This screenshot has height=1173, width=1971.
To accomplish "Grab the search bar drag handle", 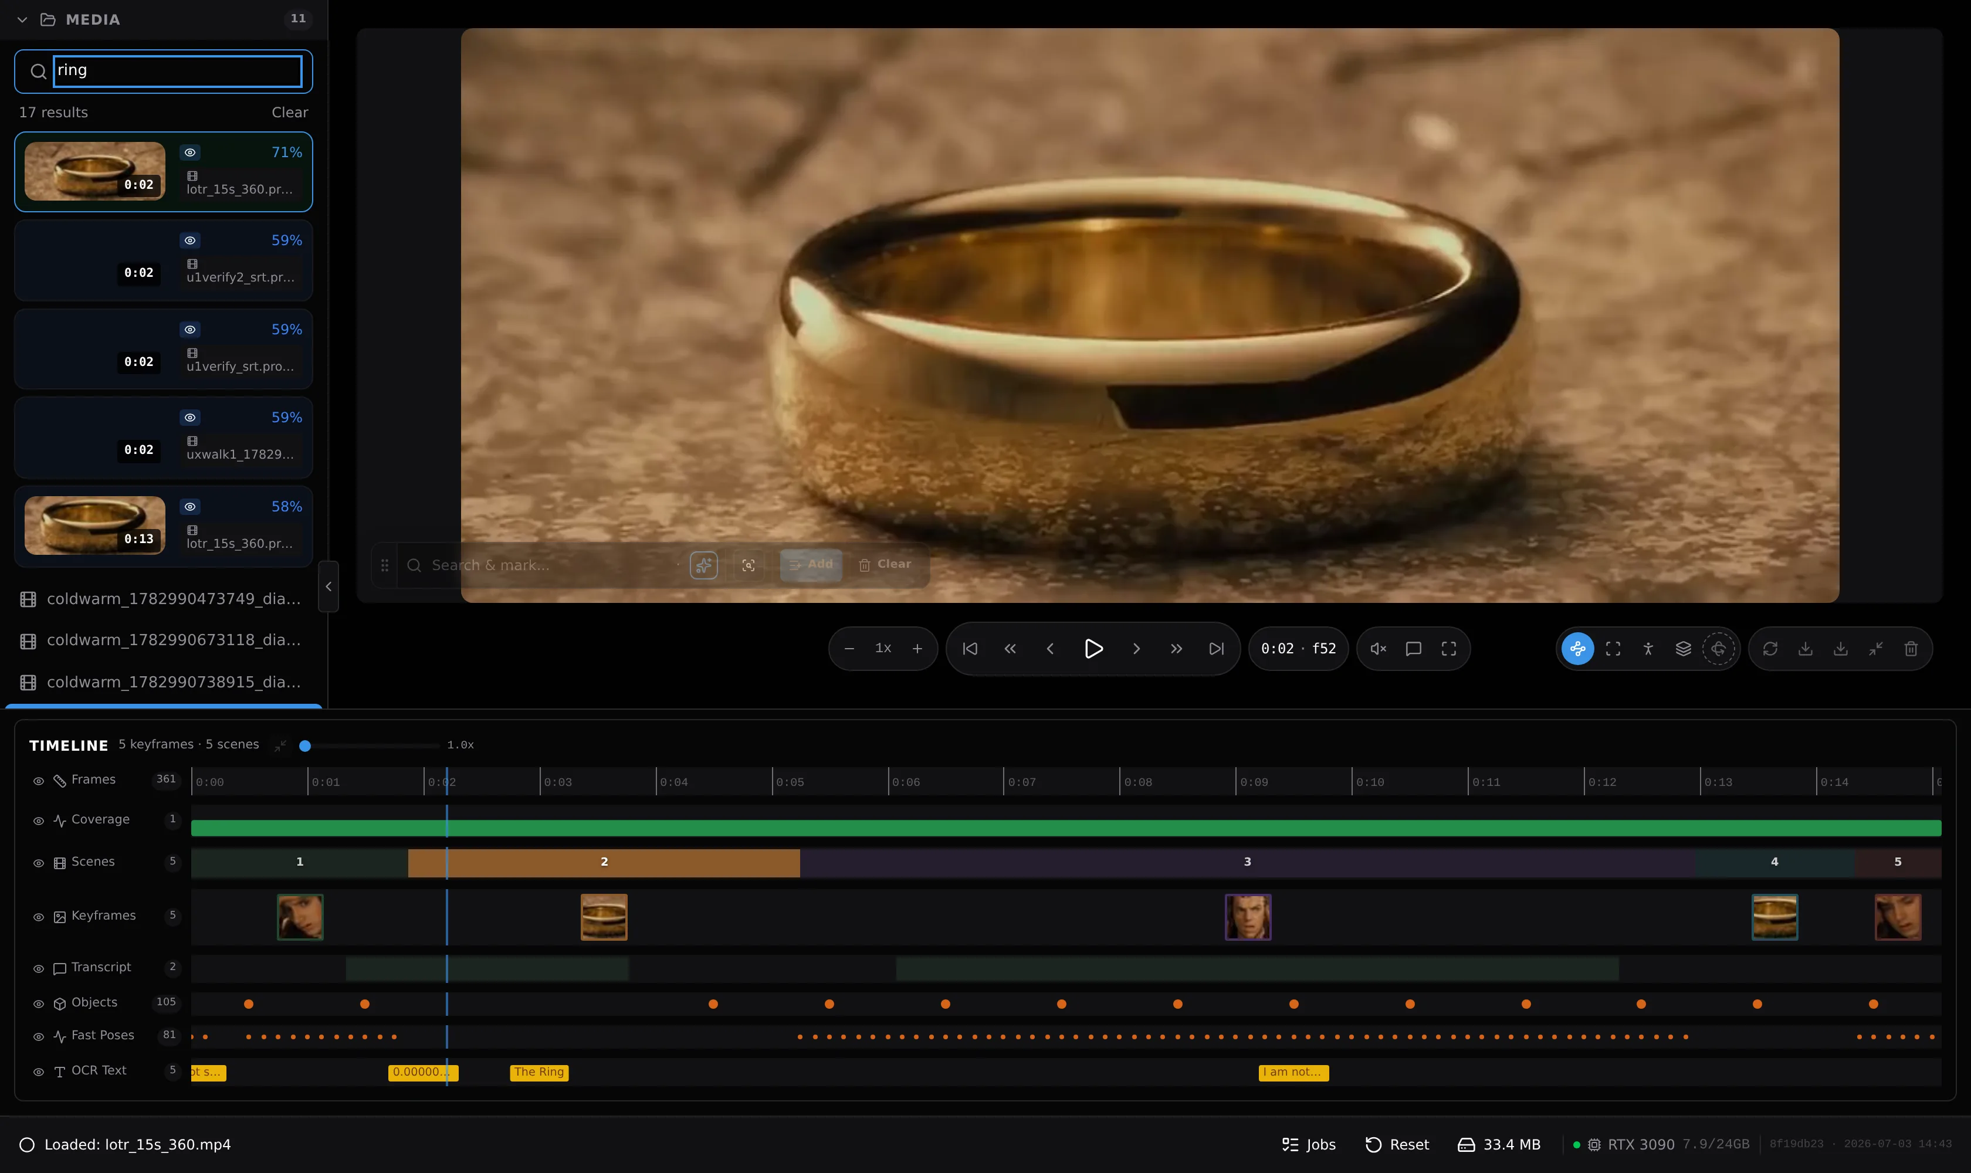I will pos(384,565).
